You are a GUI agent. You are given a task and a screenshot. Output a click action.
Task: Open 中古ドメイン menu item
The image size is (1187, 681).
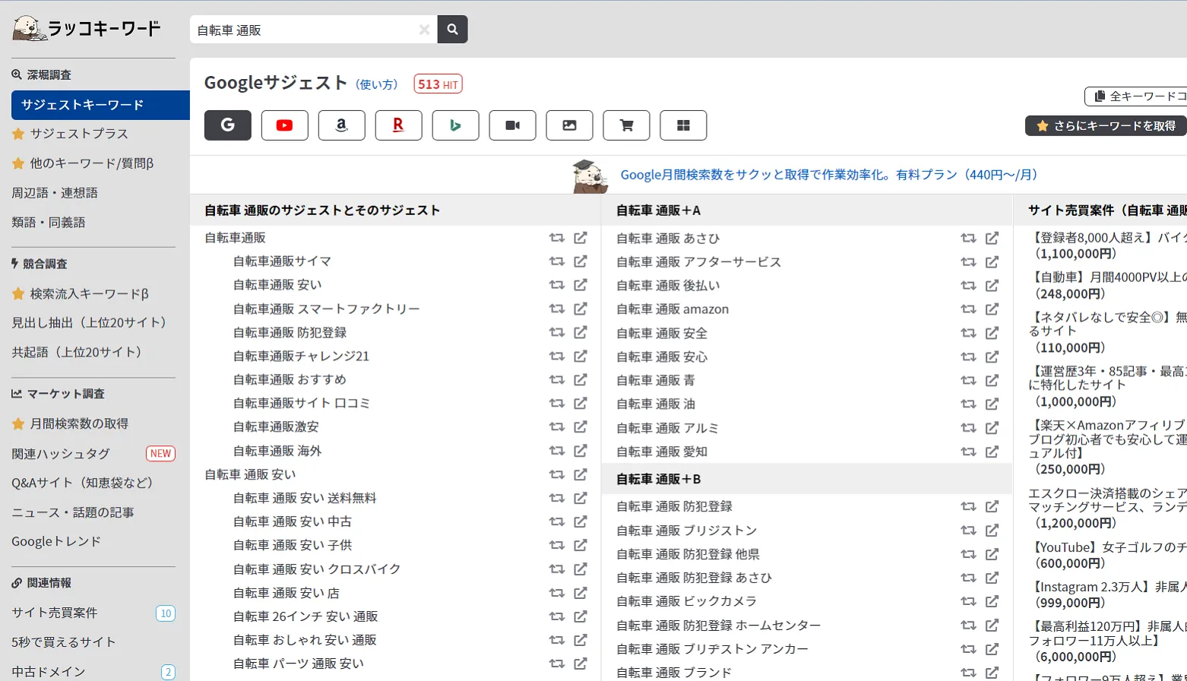click(49, 672)
